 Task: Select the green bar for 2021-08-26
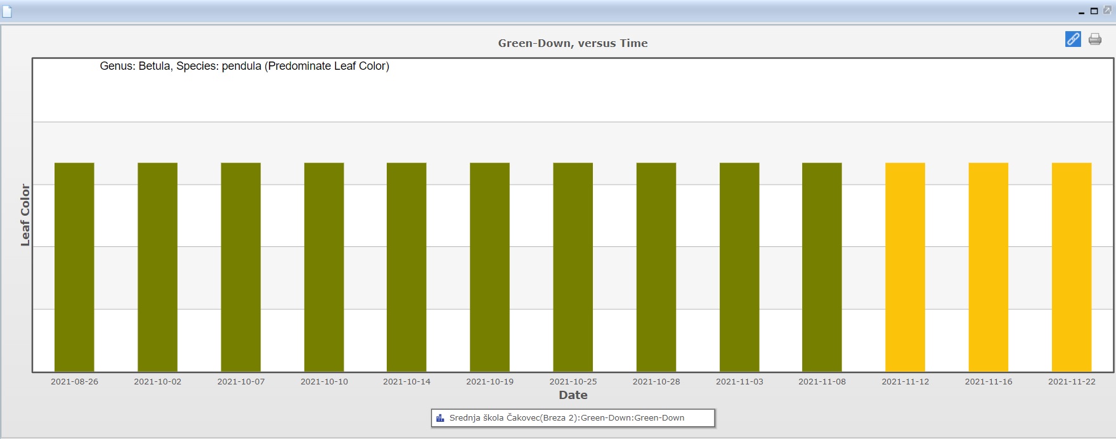[74, 267]
